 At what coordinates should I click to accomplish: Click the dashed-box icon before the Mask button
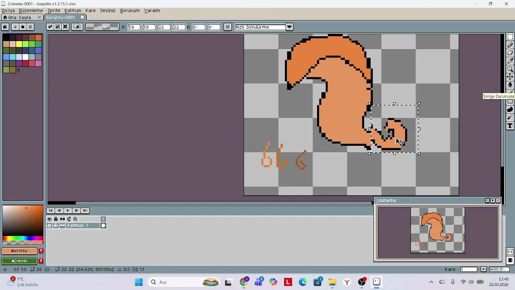tap(77, 27)
